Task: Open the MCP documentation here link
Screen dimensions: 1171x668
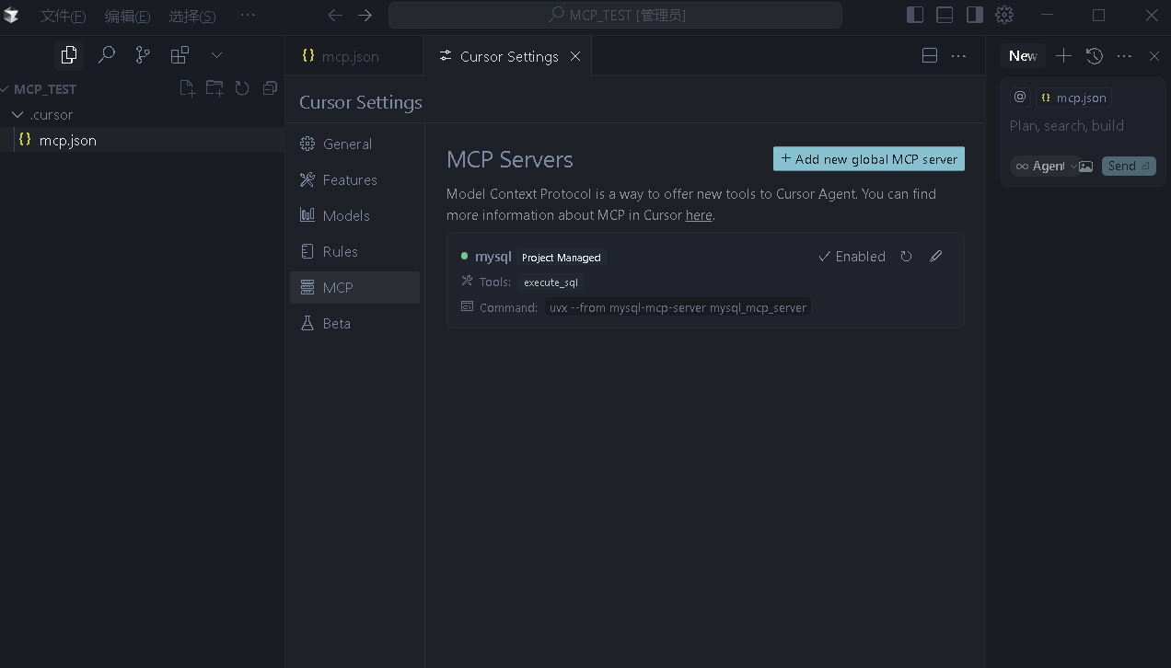Action: [x=699, y=214]
